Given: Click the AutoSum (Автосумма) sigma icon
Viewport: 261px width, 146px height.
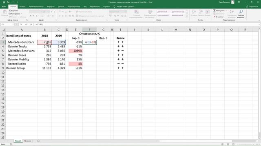Looking at the screenshot, I should (215, 11).
